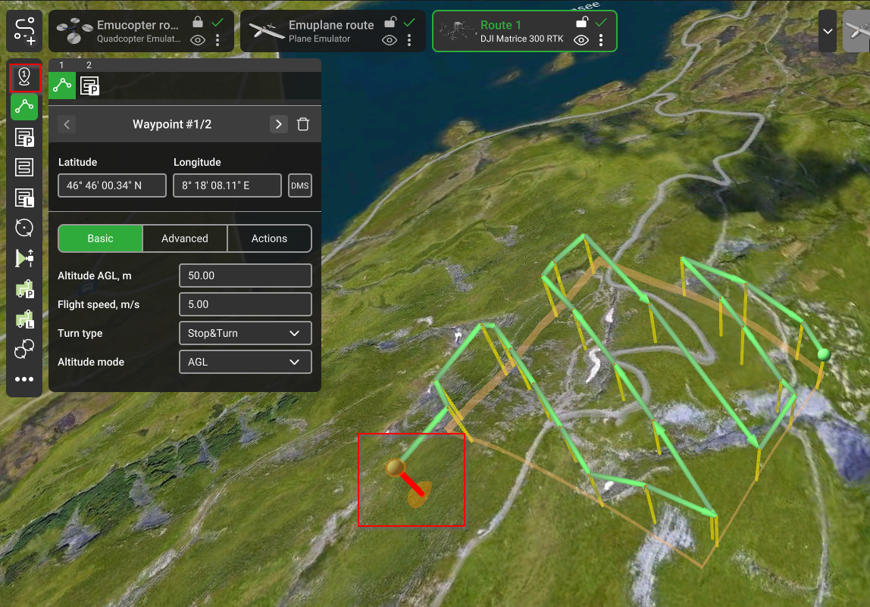This screenshot has height=607, width=870.
Task: Expand the route list chevron at top right
Action: [828, 31]
